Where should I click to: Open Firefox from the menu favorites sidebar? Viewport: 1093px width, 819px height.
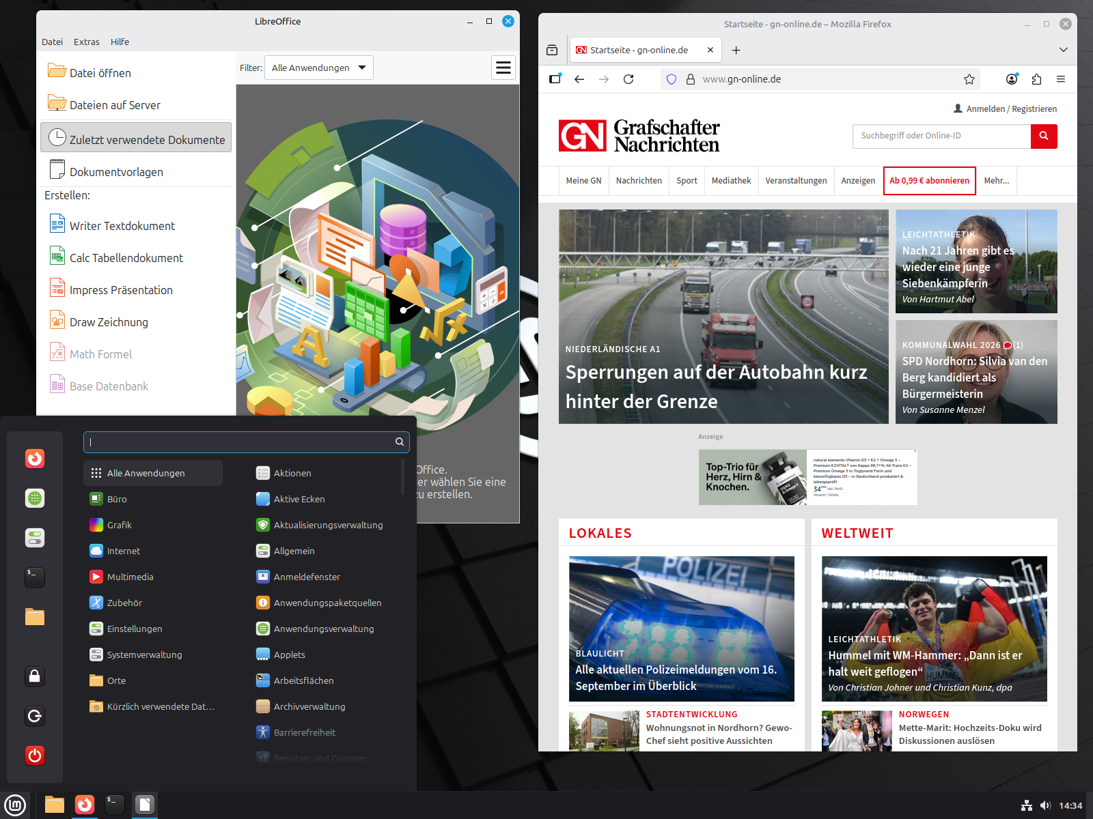(35, 459)
